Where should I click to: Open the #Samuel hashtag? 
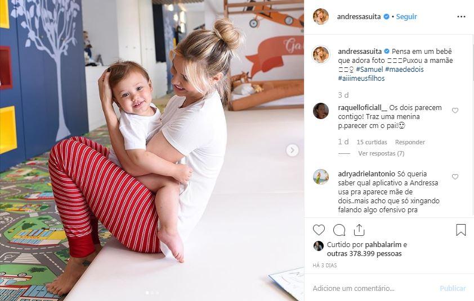[x=369, y=70]
